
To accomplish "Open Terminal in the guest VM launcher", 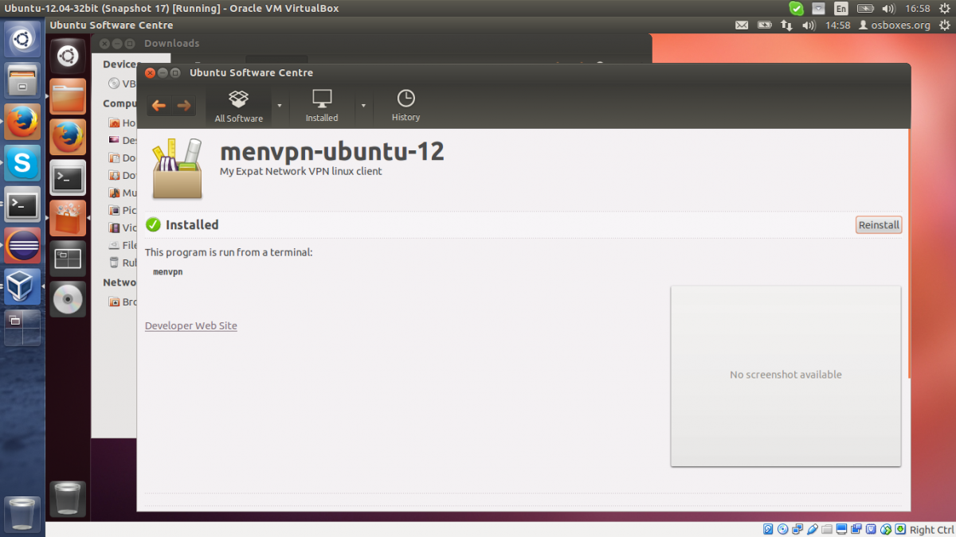I will (68, 178).
